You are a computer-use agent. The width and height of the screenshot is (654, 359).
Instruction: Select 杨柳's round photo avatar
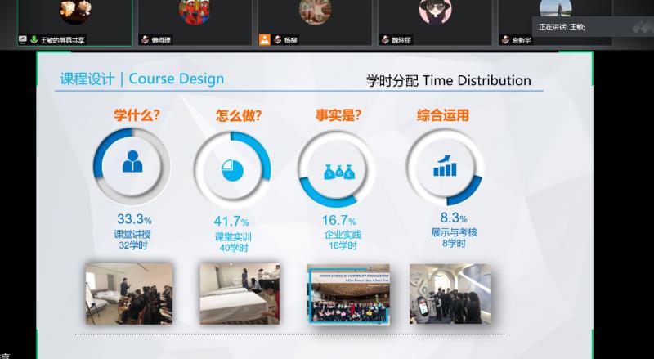click(316, 11)
